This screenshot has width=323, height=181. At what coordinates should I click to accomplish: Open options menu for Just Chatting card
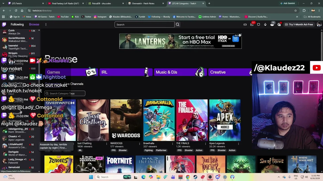click(x=106, y=144)
